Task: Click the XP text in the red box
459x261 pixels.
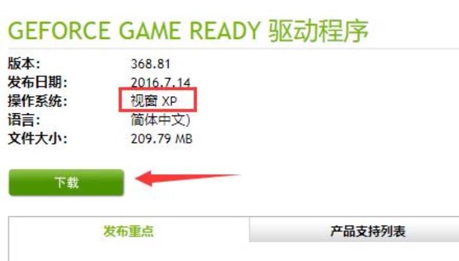Action: click(170, 101)
